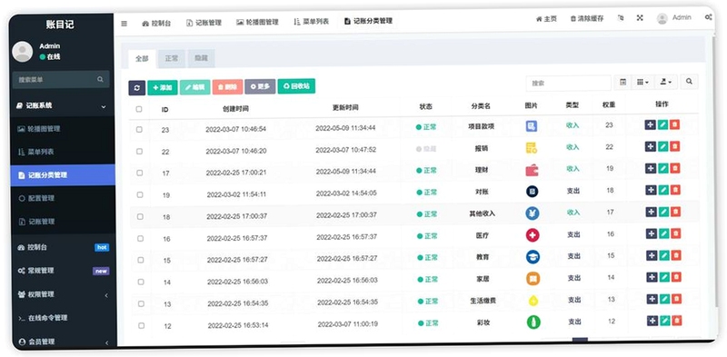Image resolution: width=727 pixels, height=357 pixels.
Task: Check the checkbox for row ID 12
Action: click(x=142, y=325)
